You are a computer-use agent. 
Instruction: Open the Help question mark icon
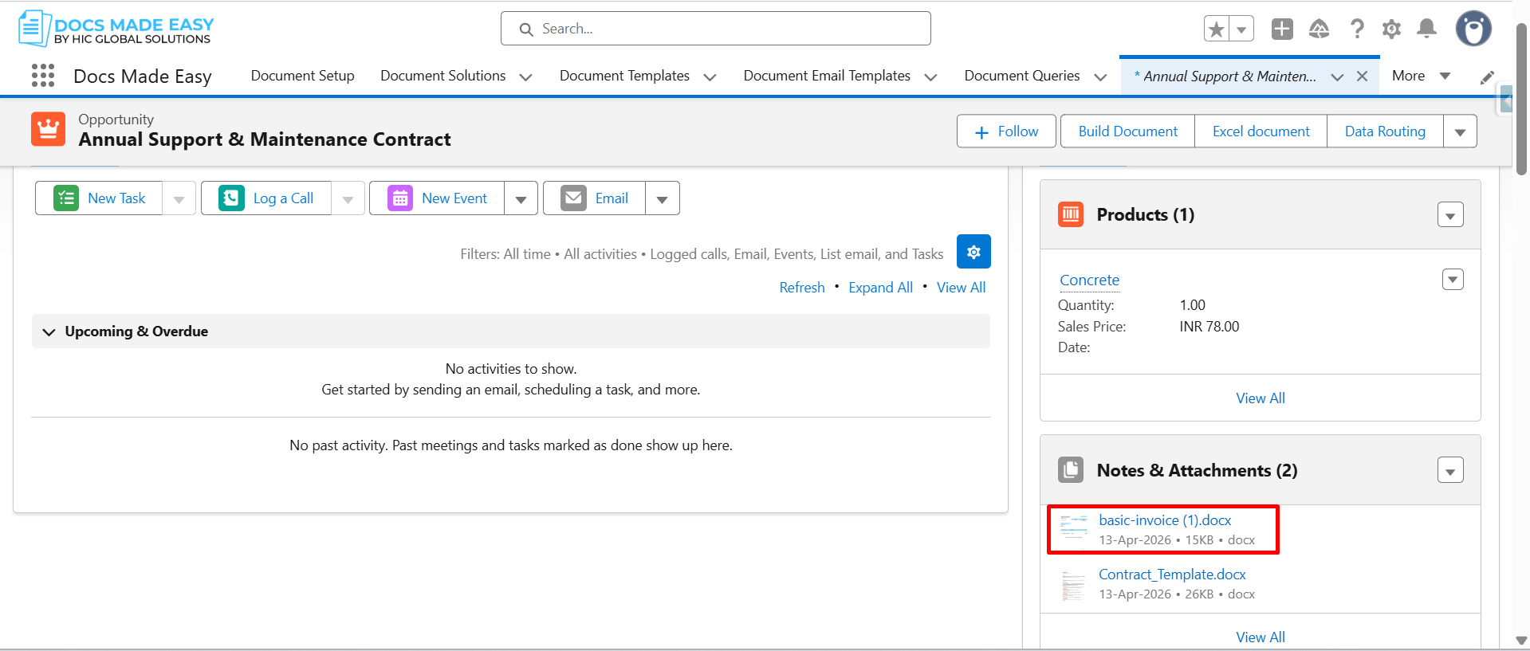click(1356, 29)
